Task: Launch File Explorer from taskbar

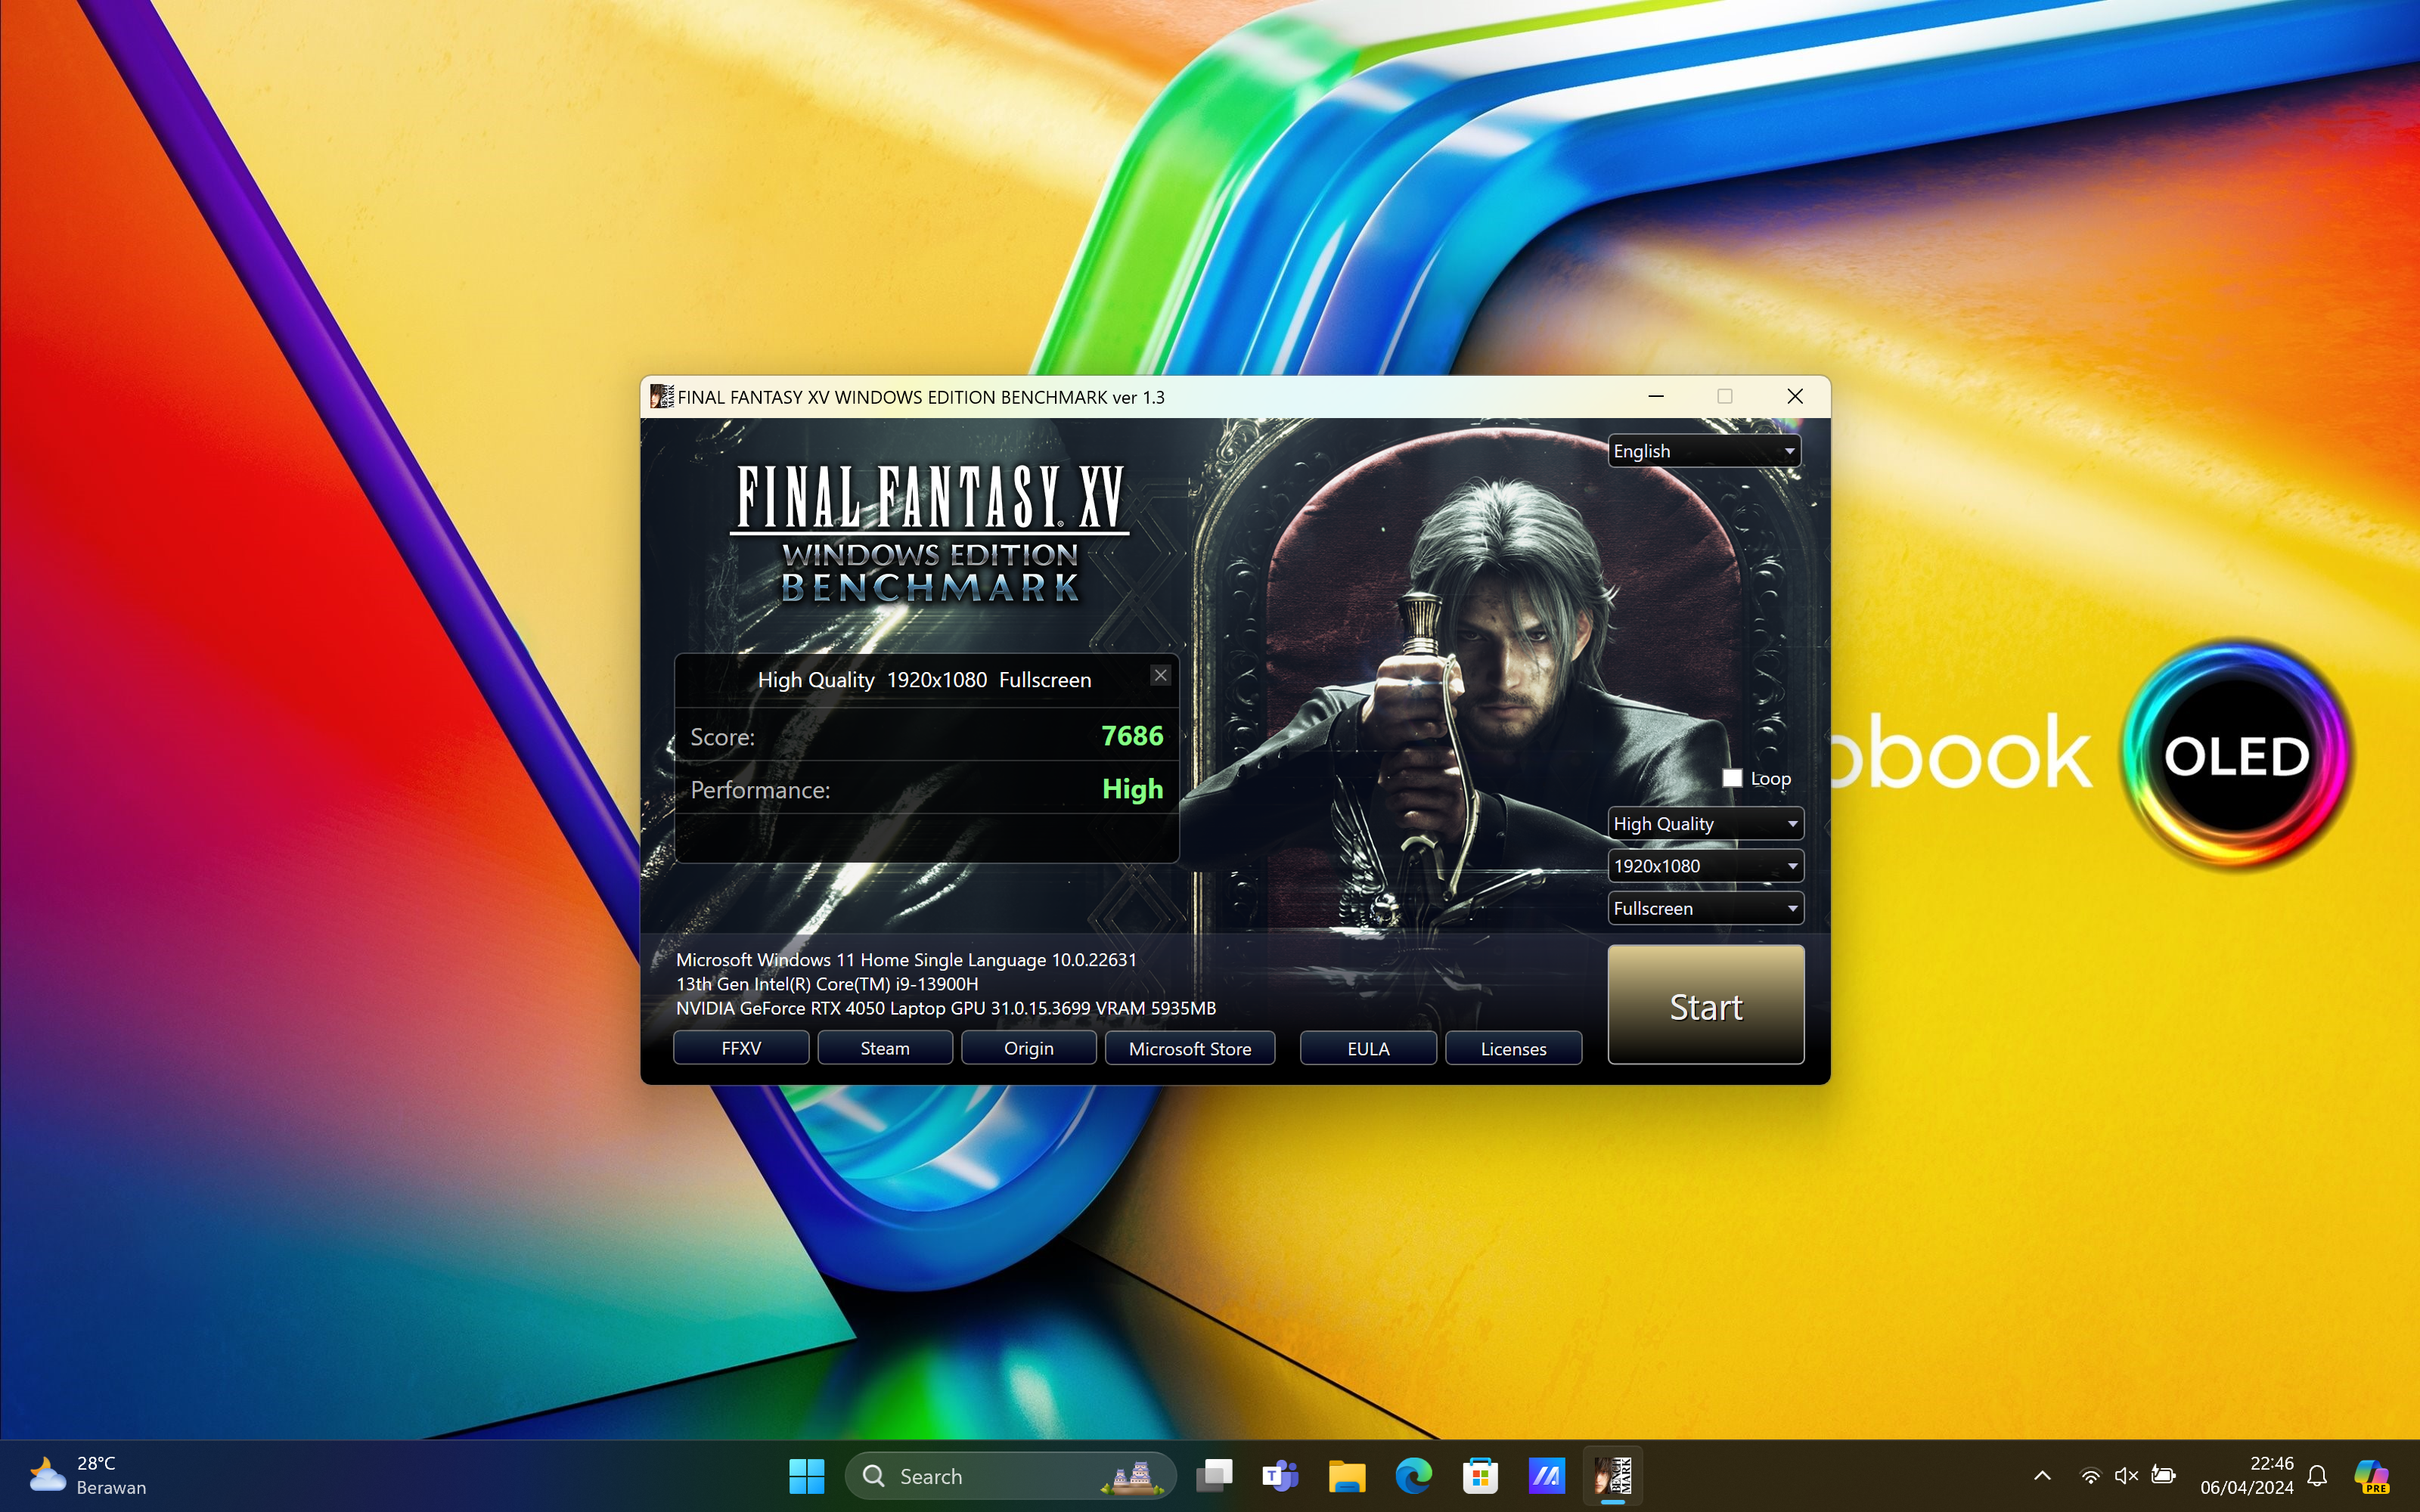Action: [x=1347, y=1476]
